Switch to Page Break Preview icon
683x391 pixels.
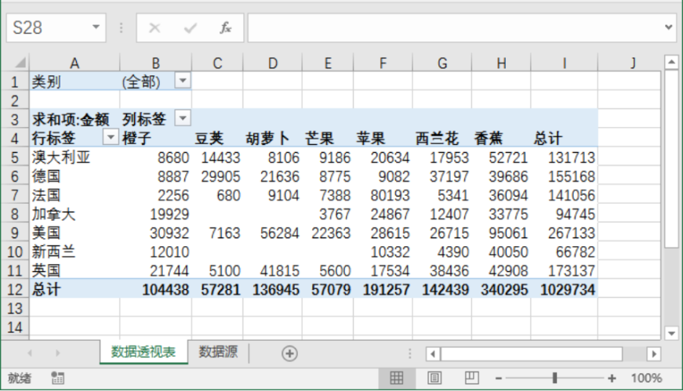[472, 378]
